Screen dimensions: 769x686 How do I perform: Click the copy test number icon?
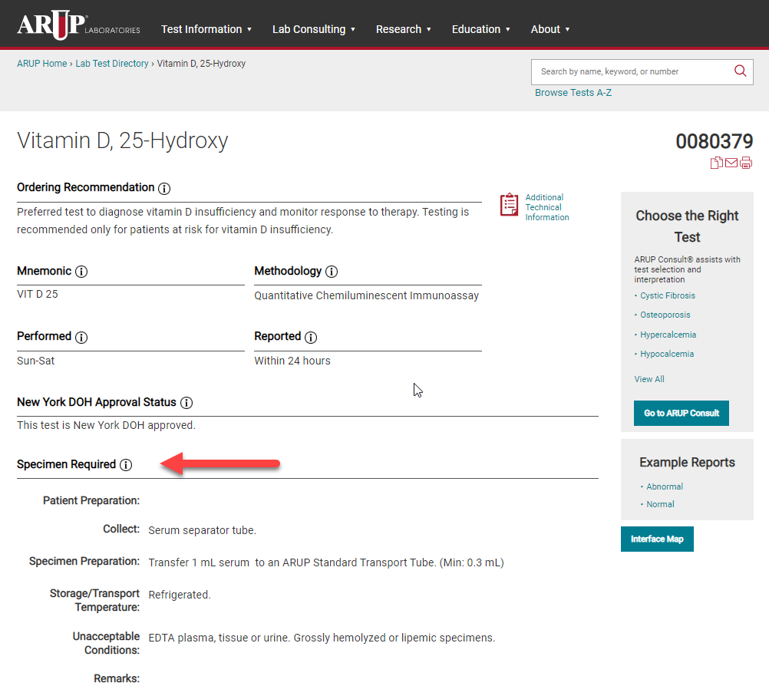[716, 163]
